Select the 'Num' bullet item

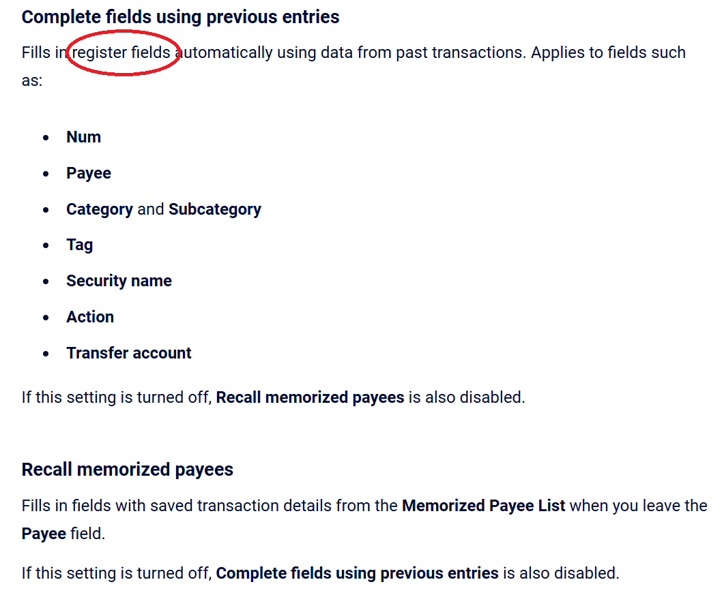click(x=83, y=137)
